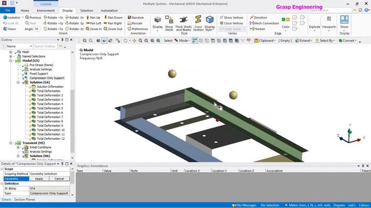
Task: Select Analysis Settings under Modal
Action: (41, 69)
